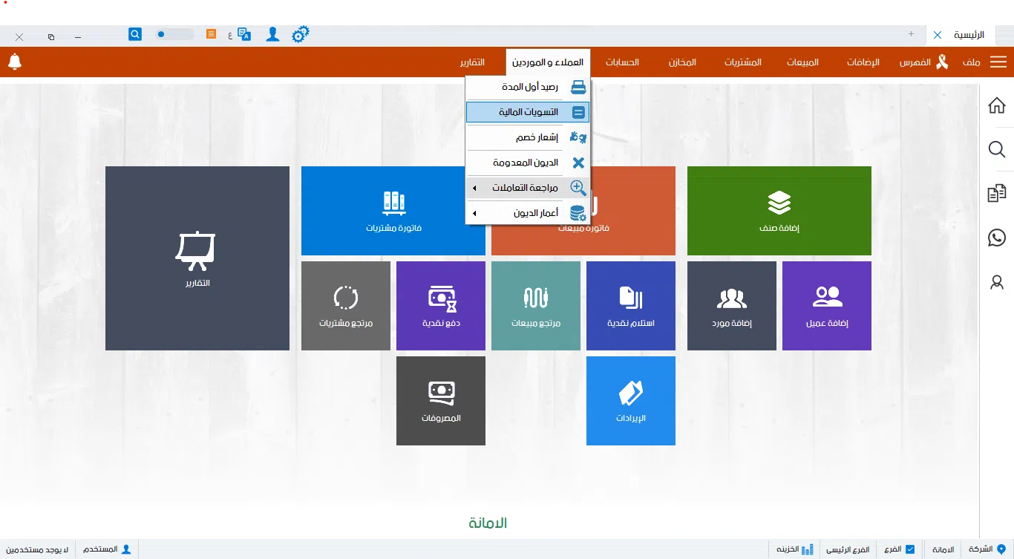Open the المبيعات menu in menu bar
1014x559 pixels.
click(802, 62)
